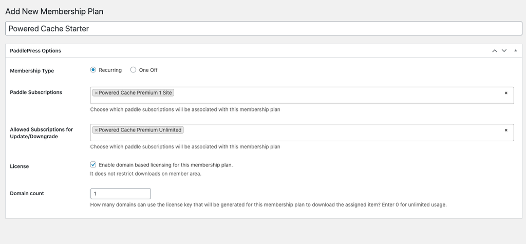Click the Powered Cache Premium 1 Site tag
Viewport: 526px width, 244px height.
click(x=135, y=92)
